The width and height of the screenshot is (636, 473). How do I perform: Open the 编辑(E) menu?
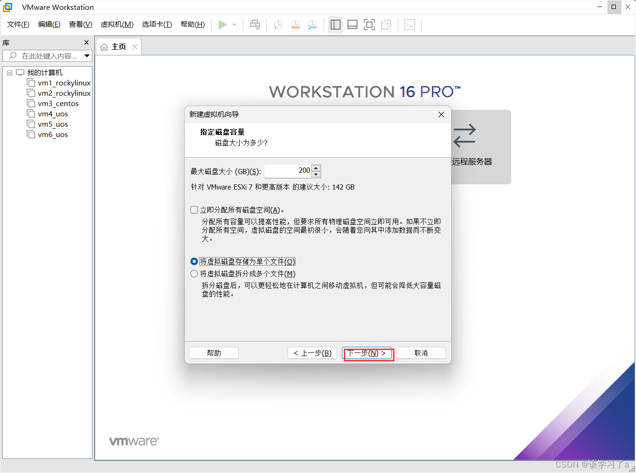(x=49, y=24)
